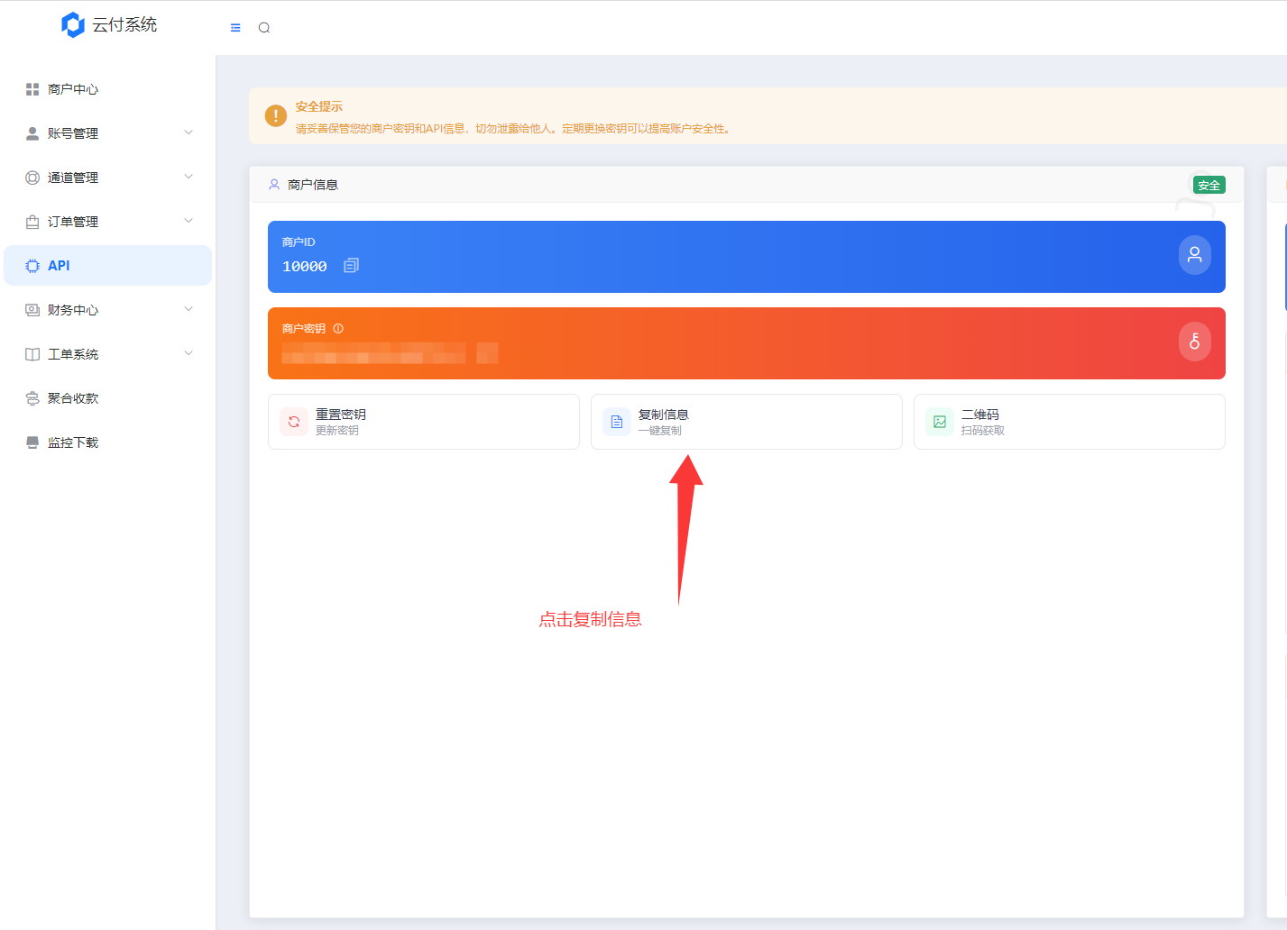The height and width of the screenshot is (930, 1287).
Task: Click the 商户中心 grid icon
Action: click(32, 89)
